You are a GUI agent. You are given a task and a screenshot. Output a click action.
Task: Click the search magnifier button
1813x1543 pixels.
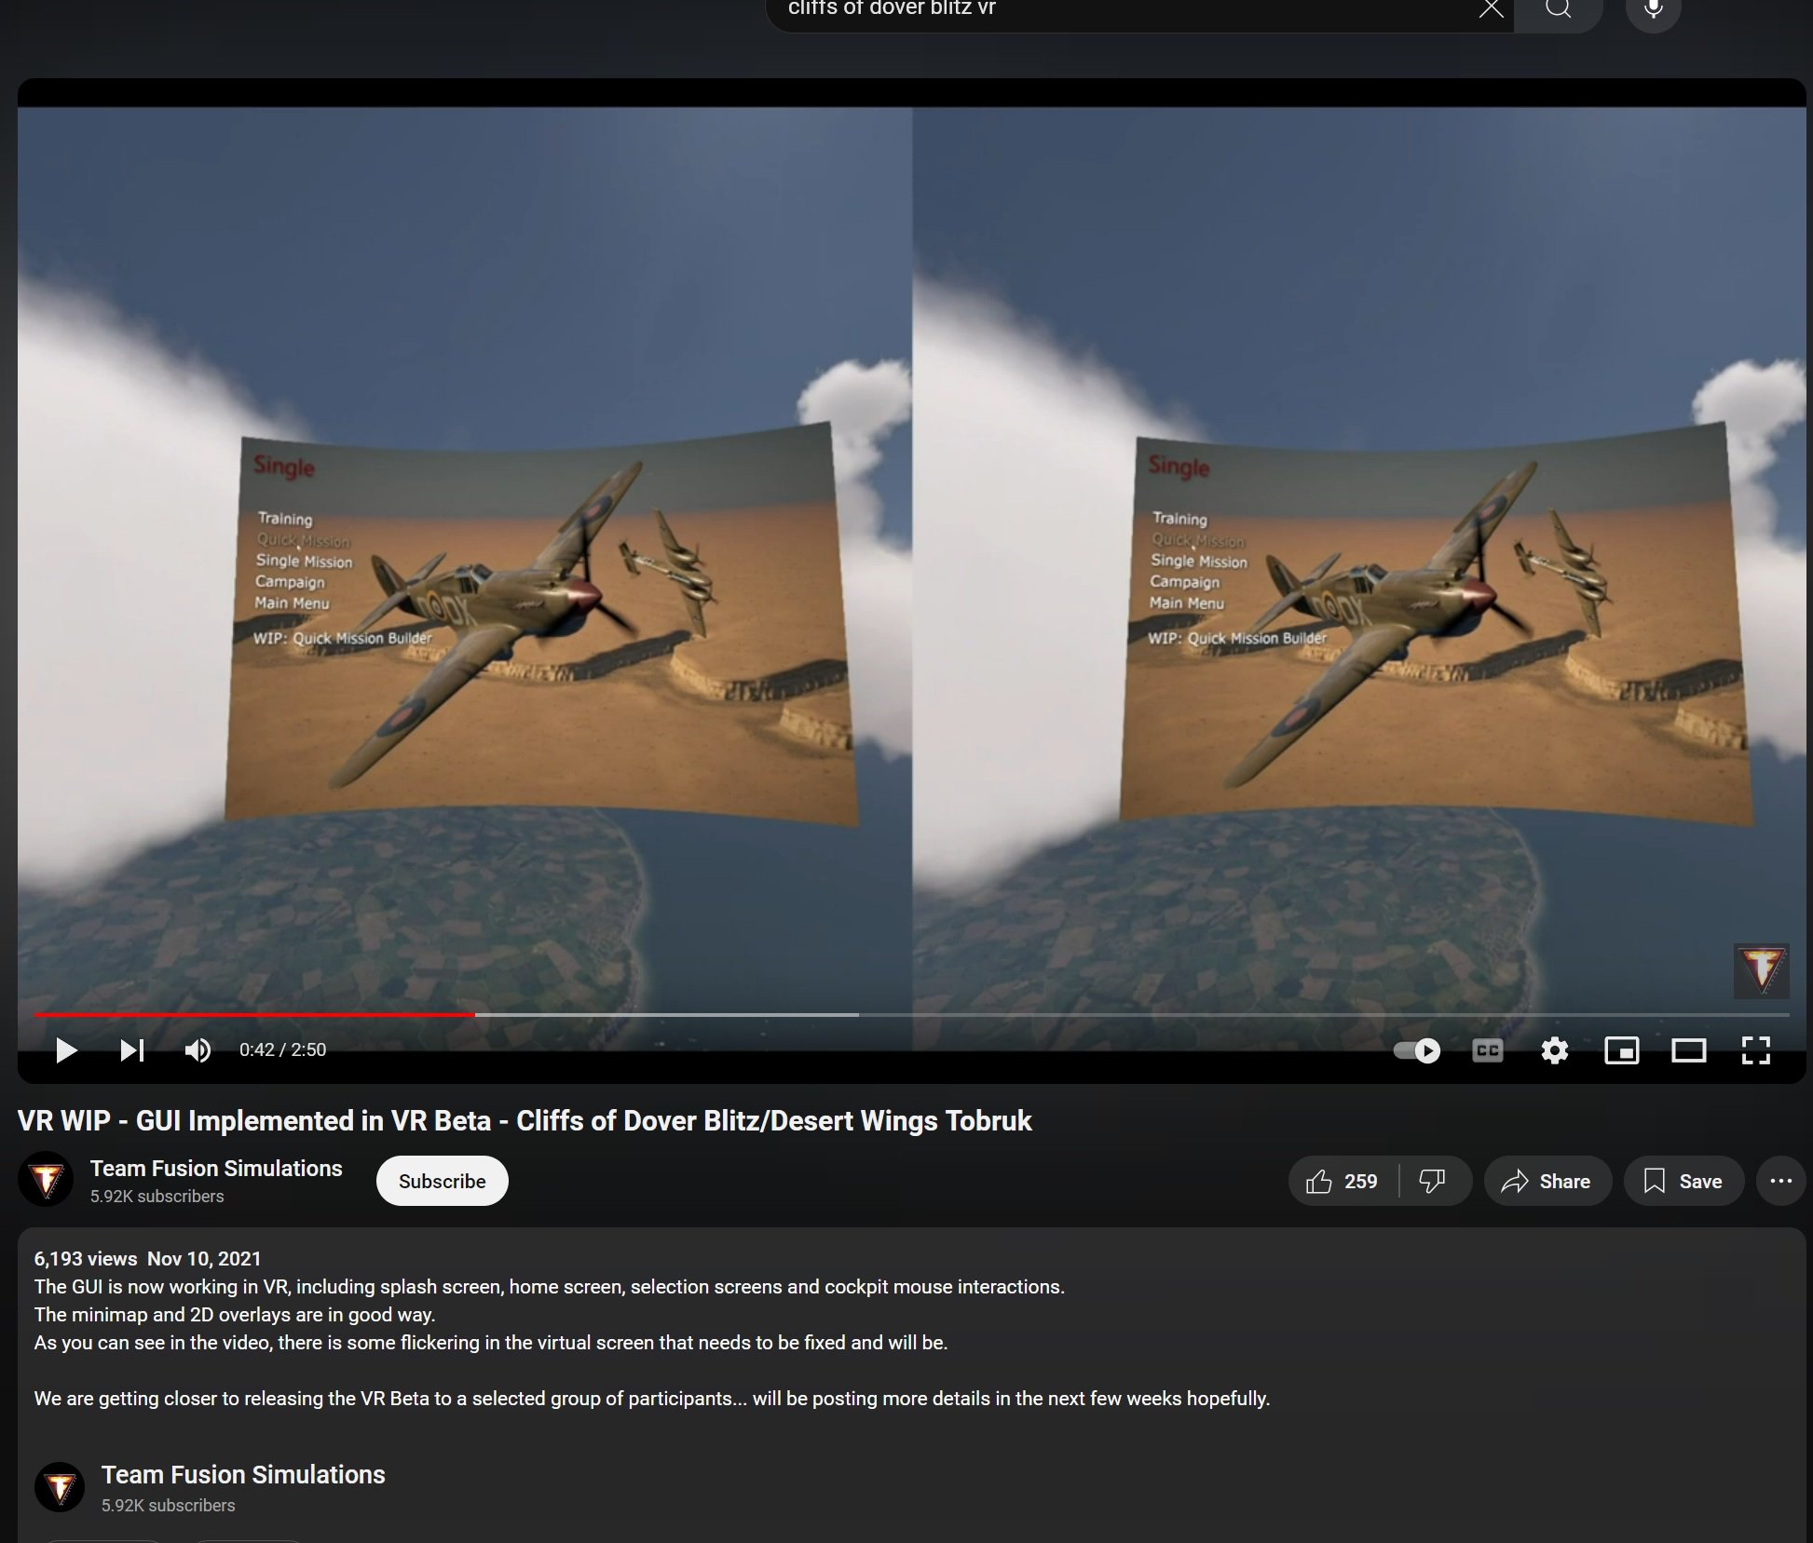pyautogui.click(x=1558, y=9)
